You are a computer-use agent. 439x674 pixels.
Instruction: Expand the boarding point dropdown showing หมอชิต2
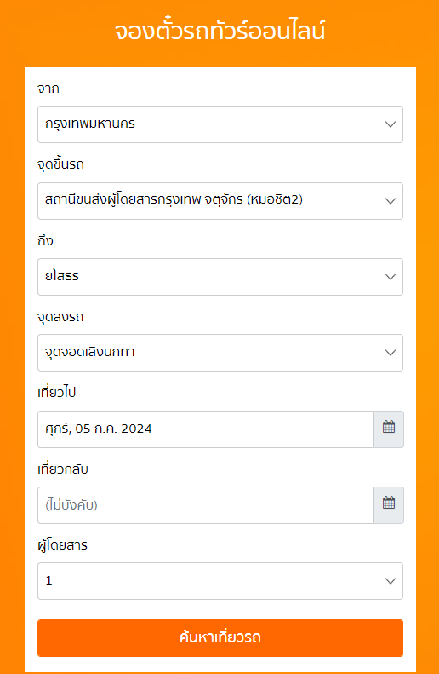click(x=220, y=201)
